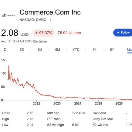Viewport: 132px width, 132px height.
Task: Click the 52-wk high value 5.54
Action: point(75,125)
